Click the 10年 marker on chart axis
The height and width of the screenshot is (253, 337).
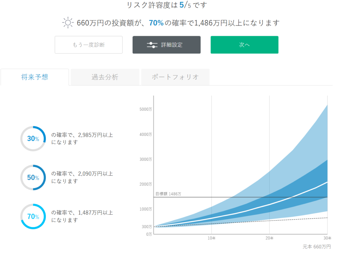211,238
